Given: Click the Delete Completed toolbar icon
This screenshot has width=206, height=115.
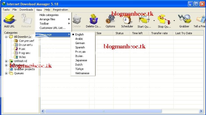Looking at the screenshot, I should click(x=94, y=19).
